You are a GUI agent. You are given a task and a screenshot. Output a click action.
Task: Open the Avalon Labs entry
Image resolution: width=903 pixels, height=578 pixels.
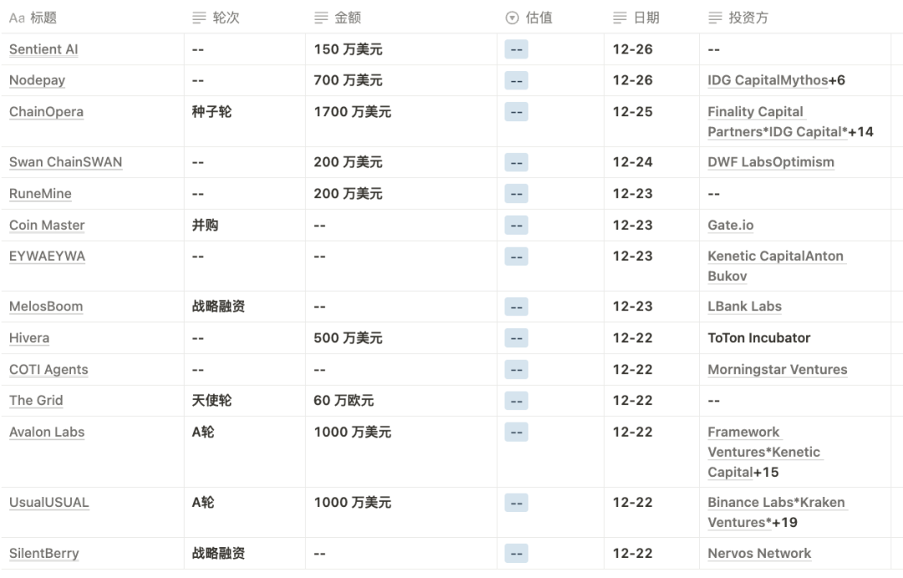coord(47,432)
